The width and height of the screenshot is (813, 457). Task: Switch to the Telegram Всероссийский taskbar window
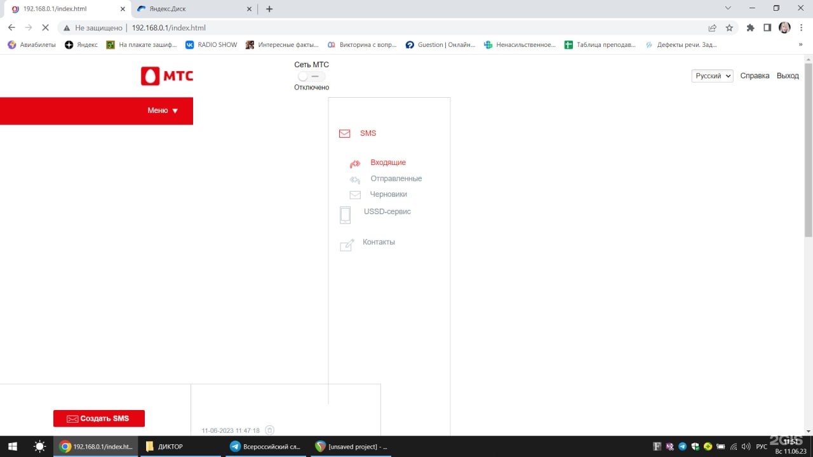267,447
